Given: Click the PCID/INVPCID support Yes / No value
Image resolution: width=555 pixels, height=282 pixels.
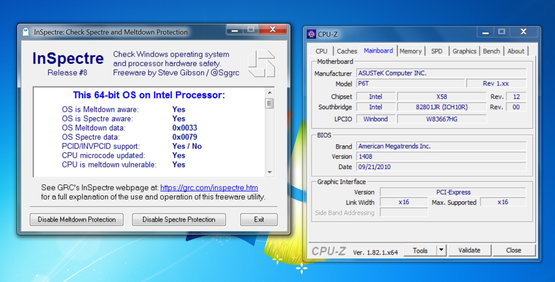Looking at the screenshot, I should pos(187,146).
